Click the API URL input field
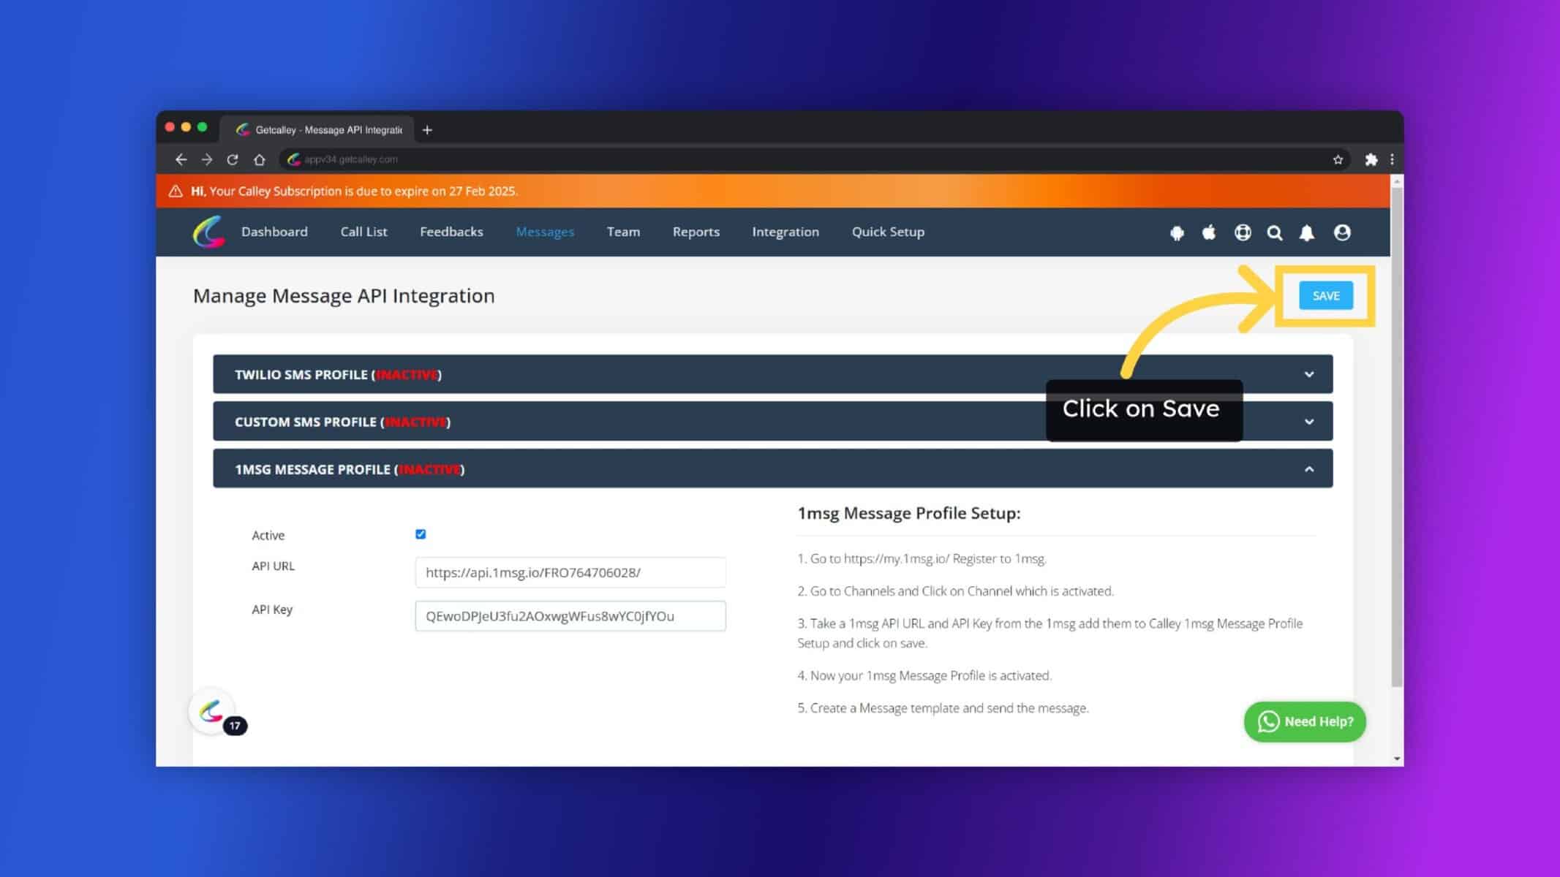 click(570, 572)
